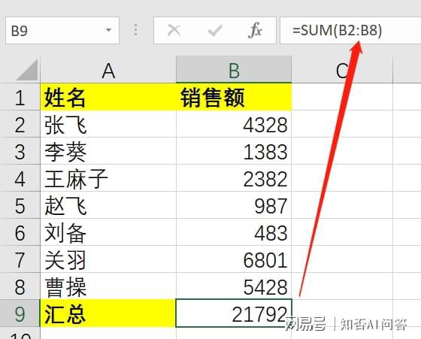Click the Select All corner triangle

27,70
